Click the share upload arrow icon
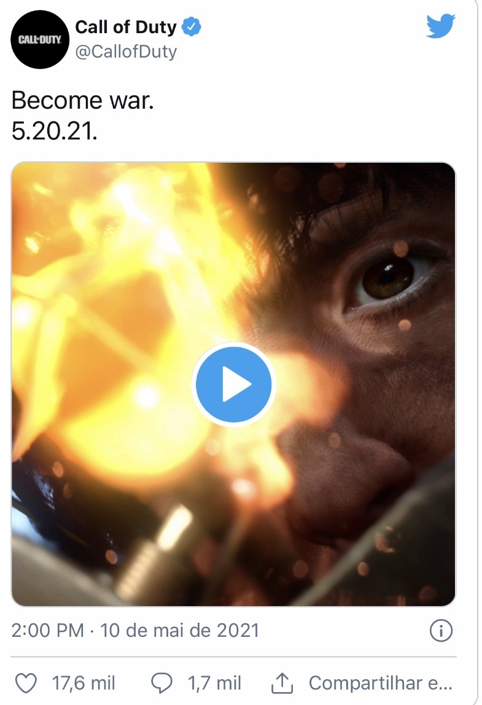 [x=282, y=683]
